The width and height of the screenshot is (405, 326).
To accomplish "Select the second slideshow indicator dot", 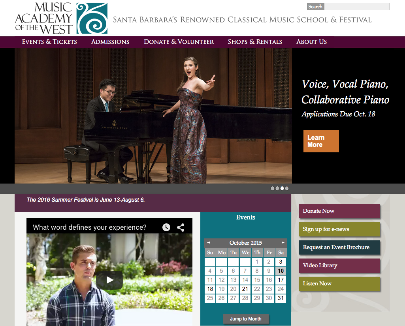I will tap(277, 188).
